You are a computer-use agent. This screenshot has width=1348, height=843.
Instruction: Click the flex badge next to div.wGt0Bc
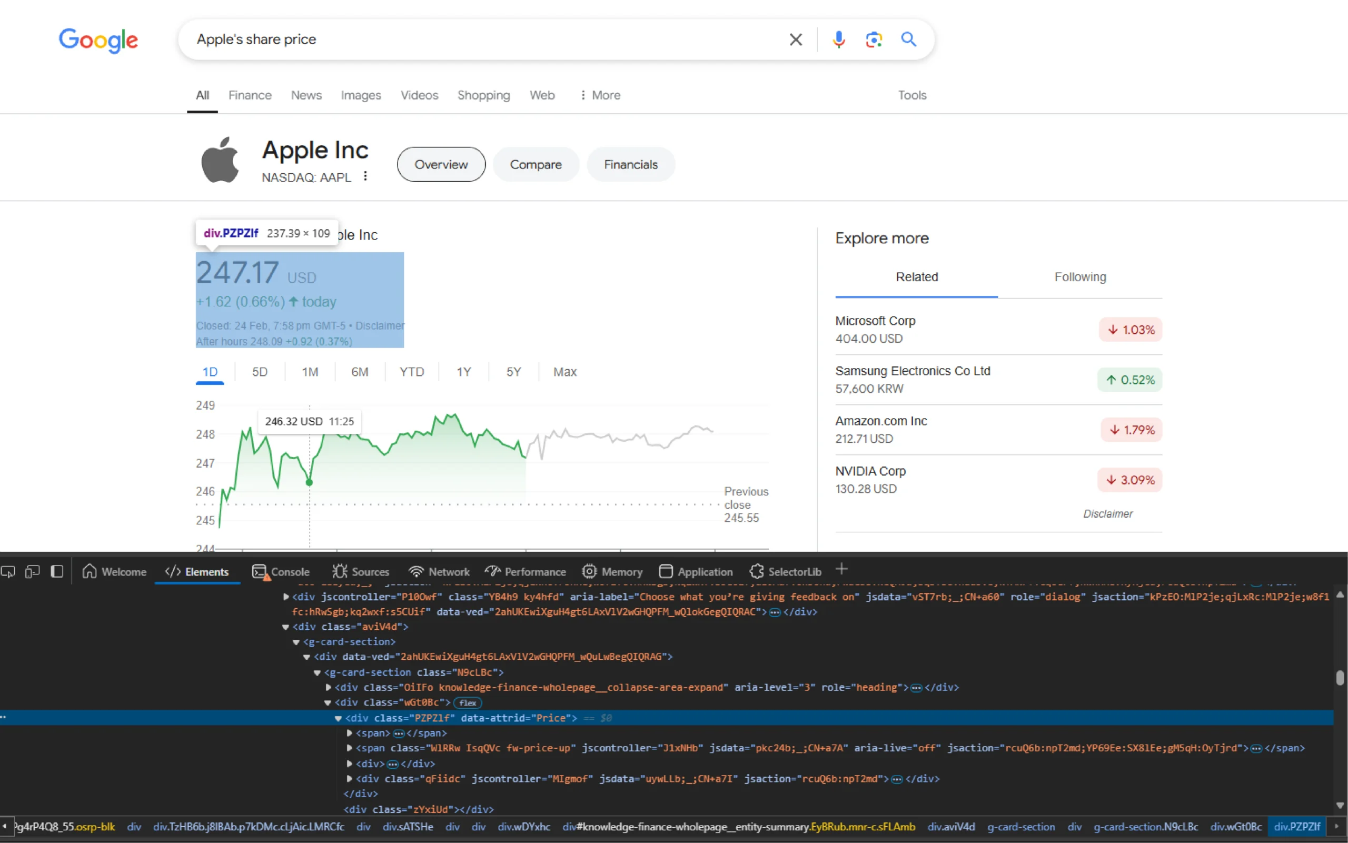467,702
